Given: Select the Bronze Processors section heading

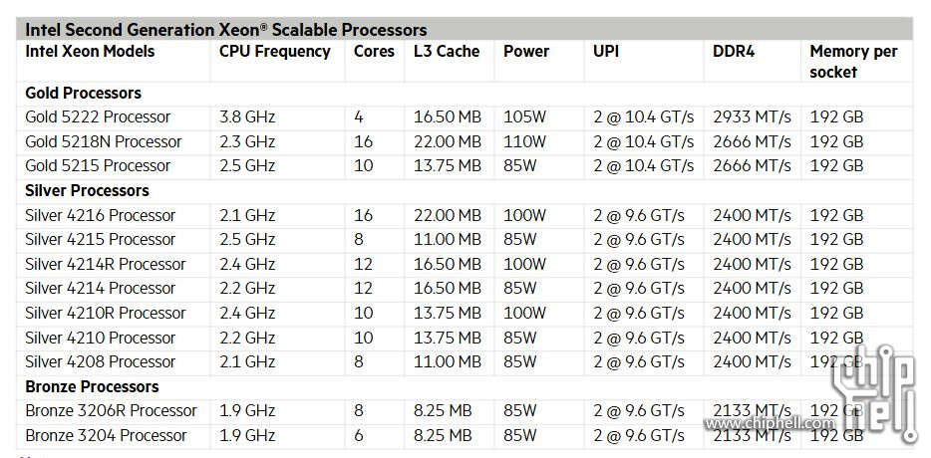Looking at the screenshot, I should coord(92,386).
